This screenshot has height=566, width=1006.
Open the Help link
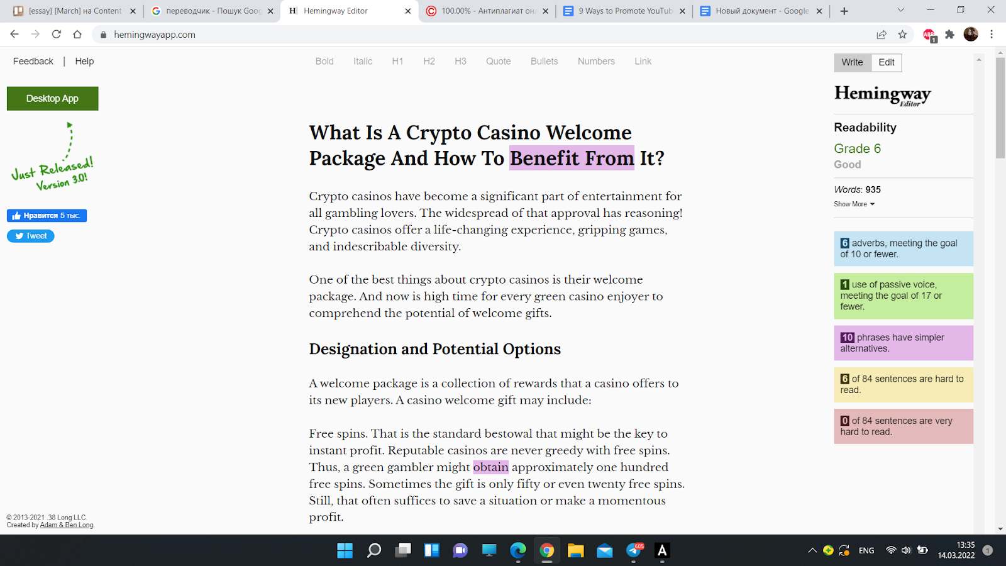[84, 61]
